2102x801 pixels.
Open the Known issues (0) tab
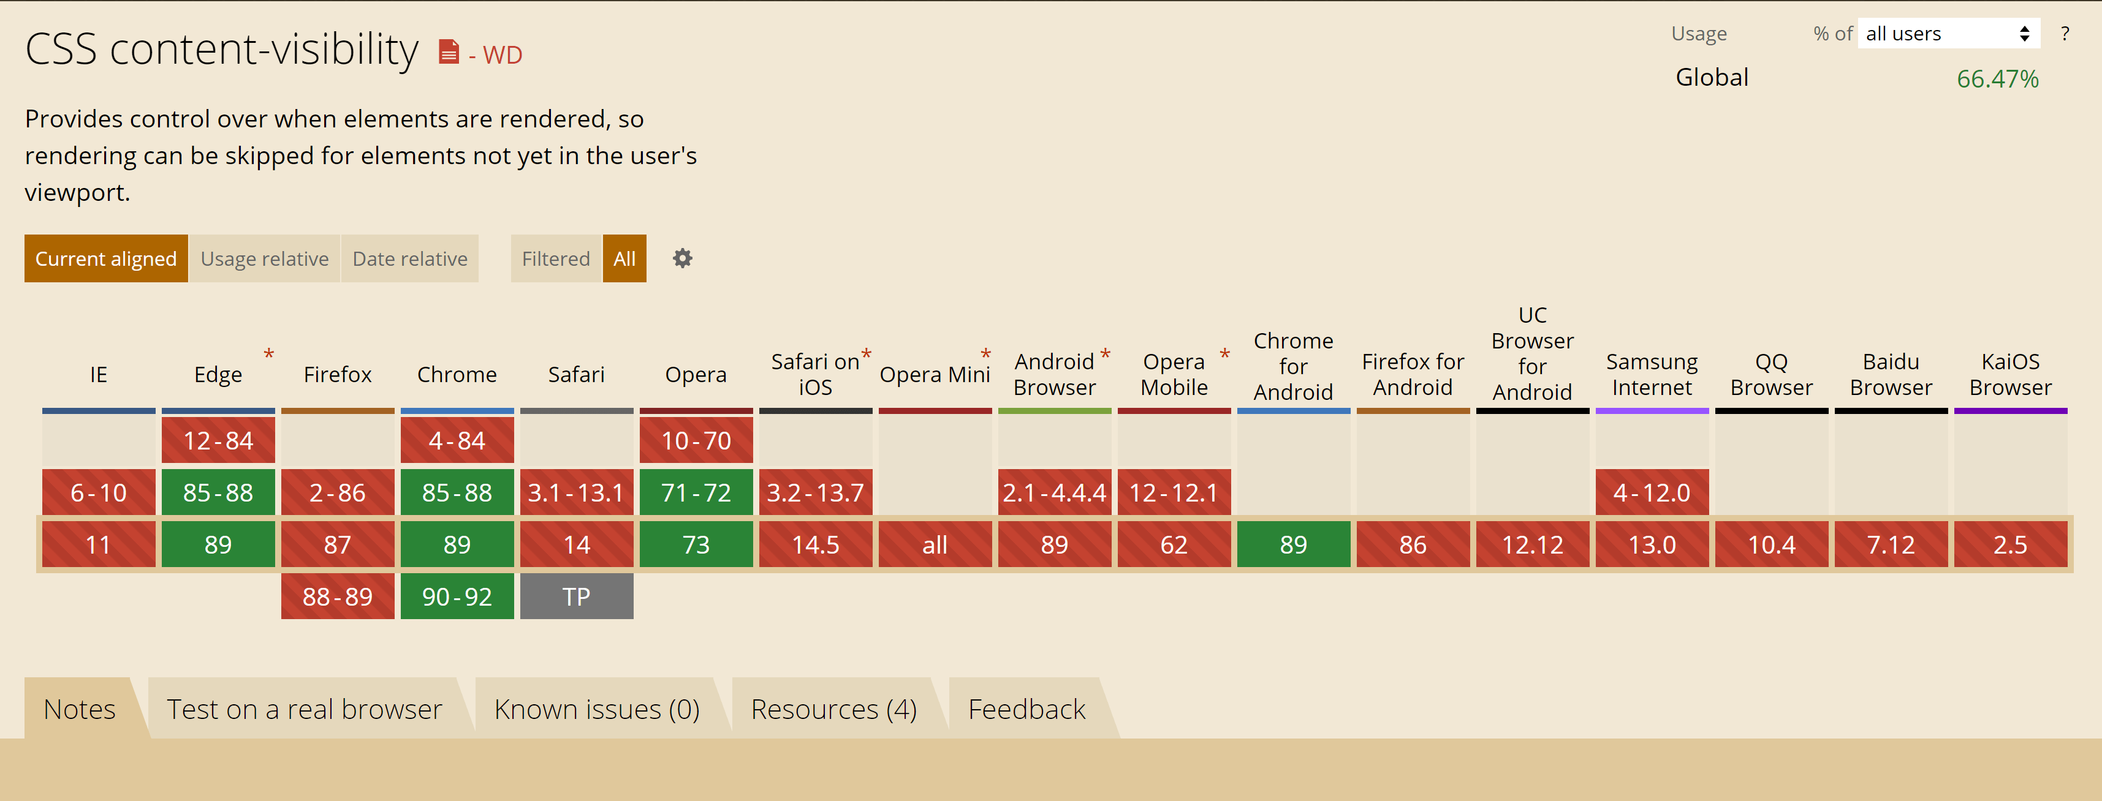596,709
